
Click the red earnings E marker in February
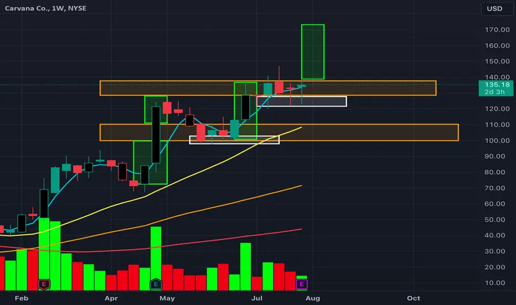click(44, 284)
